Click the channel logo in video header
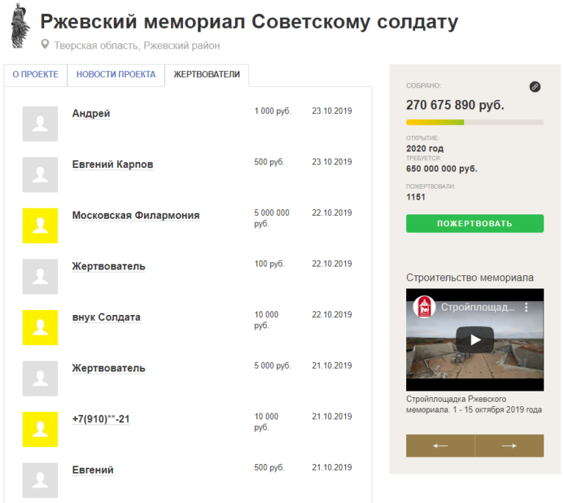The width and height of the screenshot is (564, 503). coord(424,306)
